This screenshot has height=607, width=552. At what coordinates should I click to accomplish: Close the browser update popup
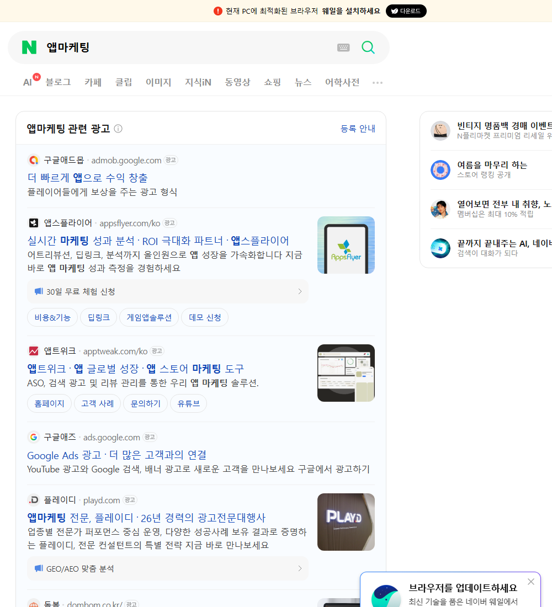click(x=530, y=582)
